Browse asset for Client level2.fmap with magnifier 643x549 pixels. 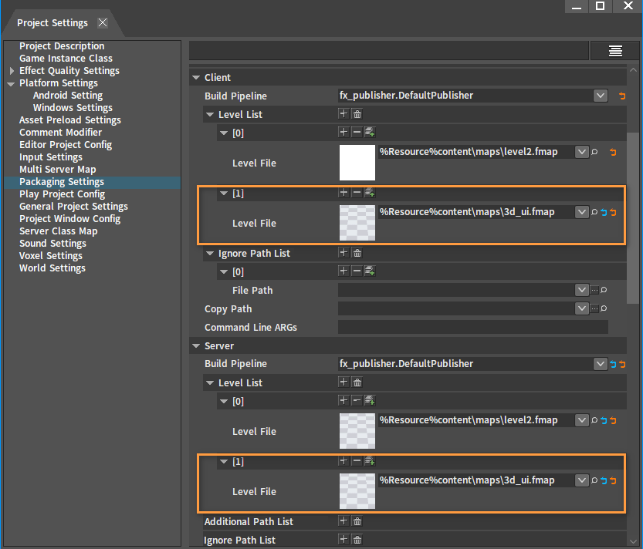pyautogui.click(x=594, y=152)
